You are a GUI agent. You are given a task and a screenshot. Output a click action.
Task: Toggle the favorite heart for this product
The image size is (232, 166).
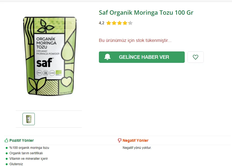click(195, 57)
